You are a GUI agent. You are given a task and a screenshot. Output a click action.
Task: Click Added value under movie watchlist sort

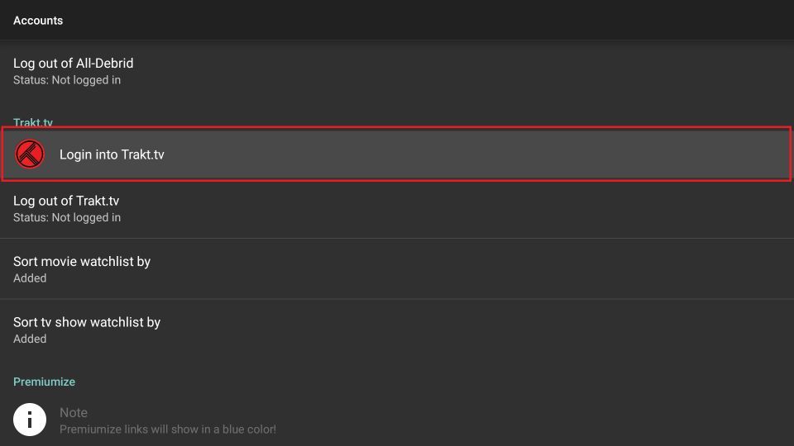point(30,278)
